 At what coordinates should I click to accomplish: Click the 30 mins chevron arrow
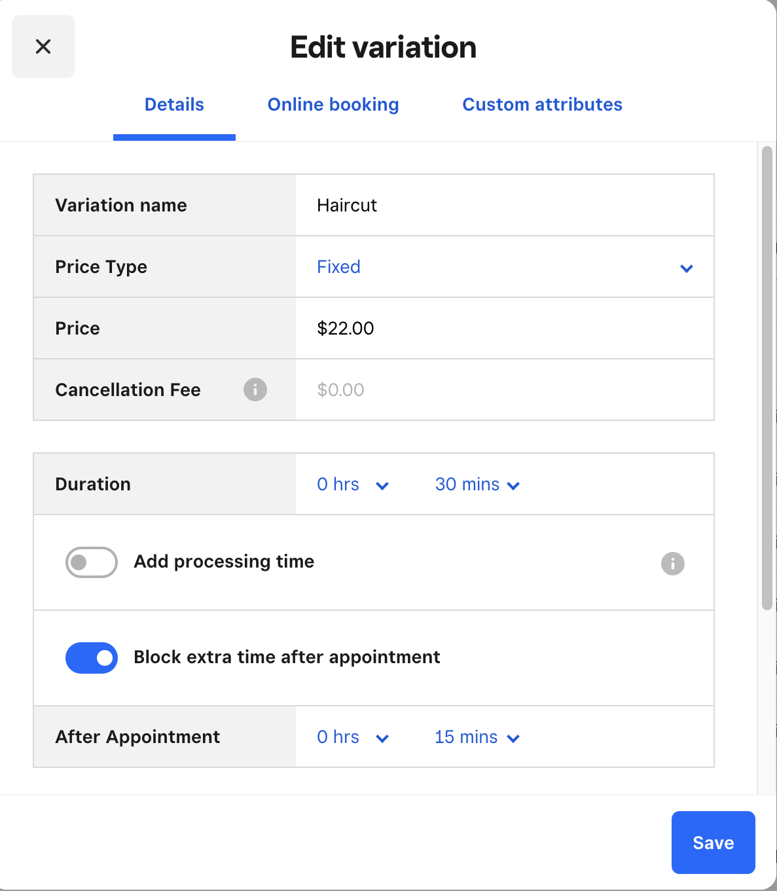514,486
